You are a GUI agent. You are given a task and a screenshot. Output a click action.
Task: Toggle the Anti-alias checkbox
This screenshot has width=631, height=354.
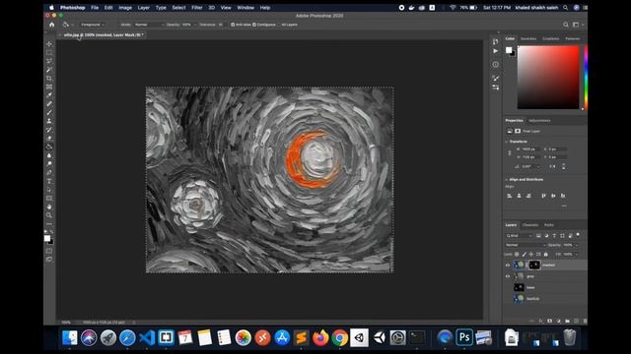point(233,25)
